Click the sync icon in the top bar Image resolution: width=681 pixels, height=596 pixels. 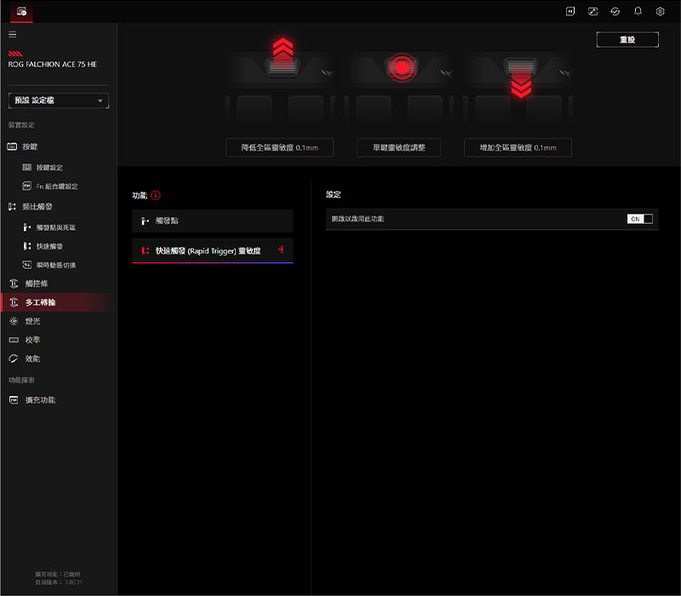(615, 11)
